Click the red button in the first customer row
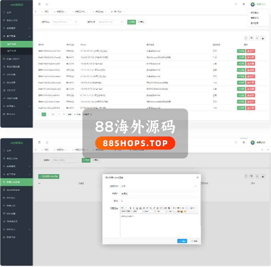 click(251, 51)
